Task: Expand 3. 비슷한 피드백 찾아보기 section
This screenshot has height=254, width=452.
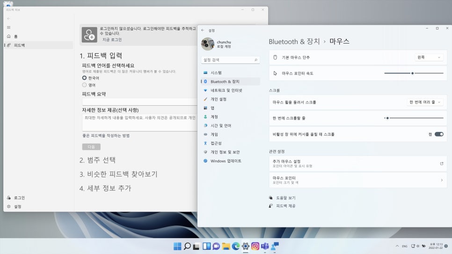Action: (118, 174)
